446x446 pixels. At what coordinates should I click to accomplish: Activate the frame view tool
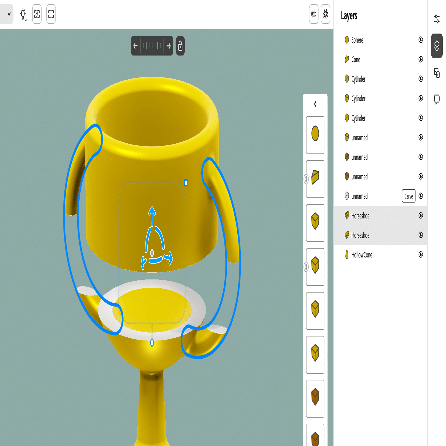(51, 14)
